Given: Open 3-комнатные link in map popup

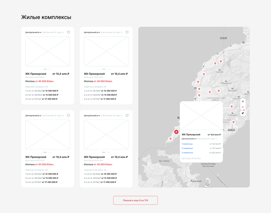Looking at the screenshot, I should click(x=187, y=153).
